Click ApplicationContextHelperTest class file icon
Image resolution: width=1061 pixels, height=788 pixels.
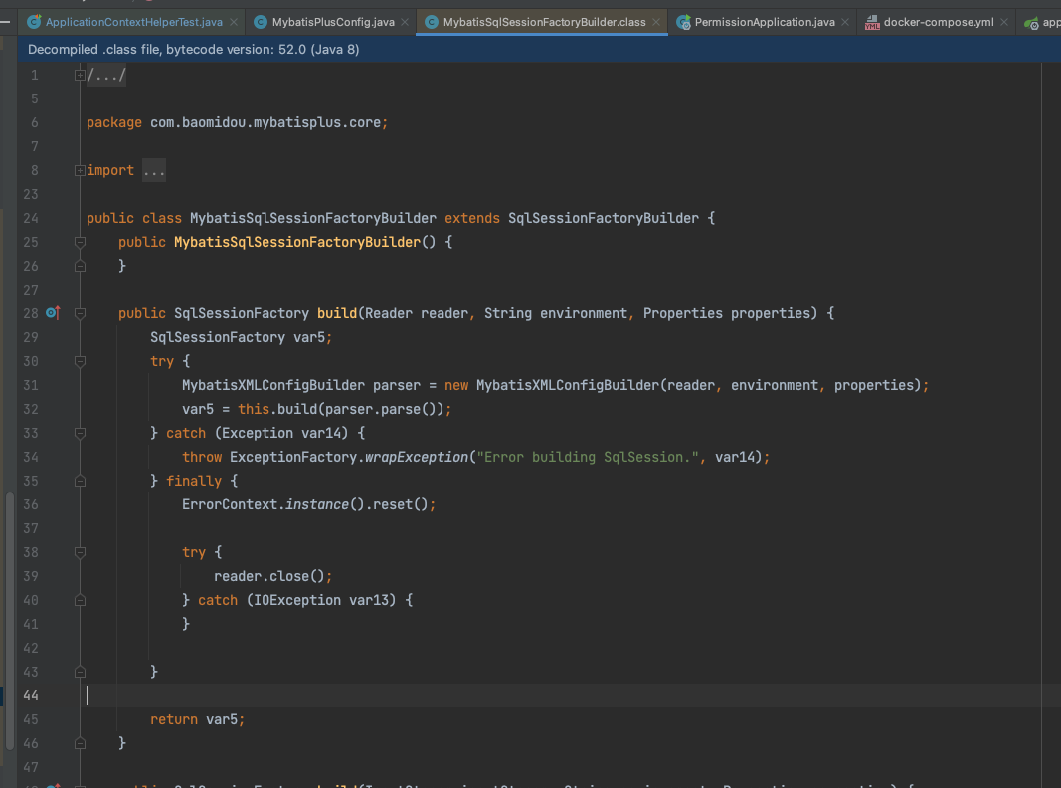[x=34, y=22]
